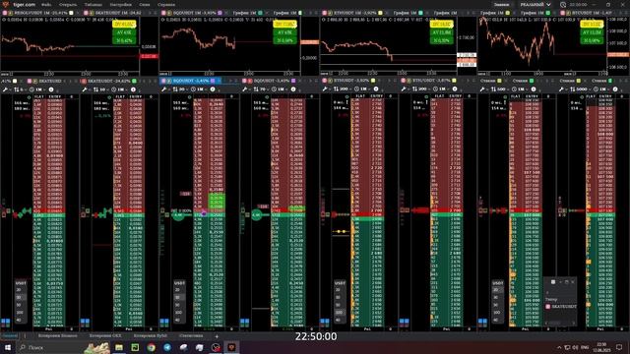Click grid layout icon in step 500 Стакан panel
Image resolution: width=630 pixels, height=354 pixels.
(482, 322)
